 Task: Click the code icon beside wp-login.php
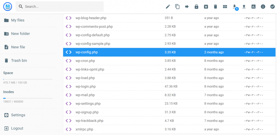68,86
